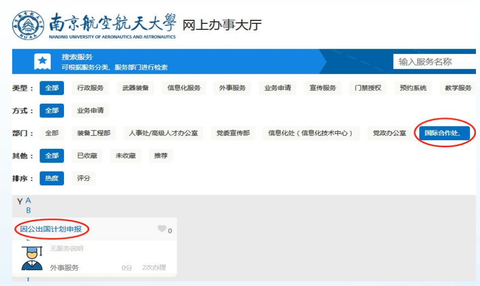The height and width of the screenshot is (286, 480).
Task: Type in the 输入服务名称 search box
Action: (434, 62)
